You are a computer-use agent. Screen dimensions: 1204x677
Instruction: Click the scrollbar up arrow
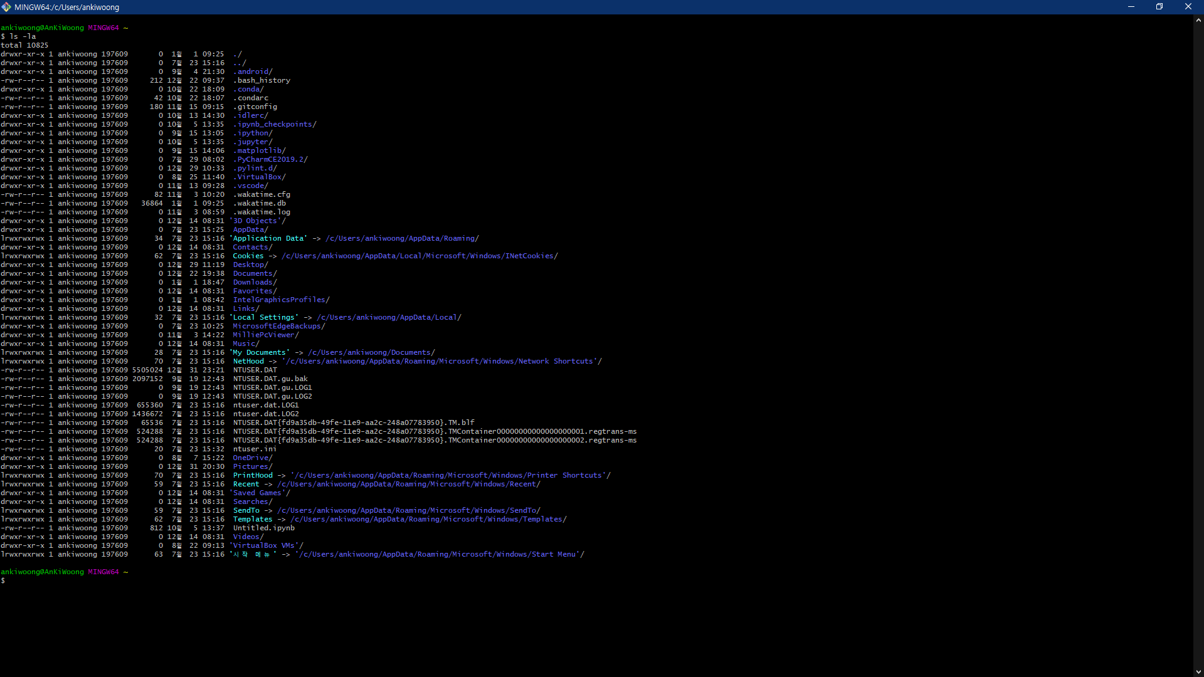(1198, 20)
